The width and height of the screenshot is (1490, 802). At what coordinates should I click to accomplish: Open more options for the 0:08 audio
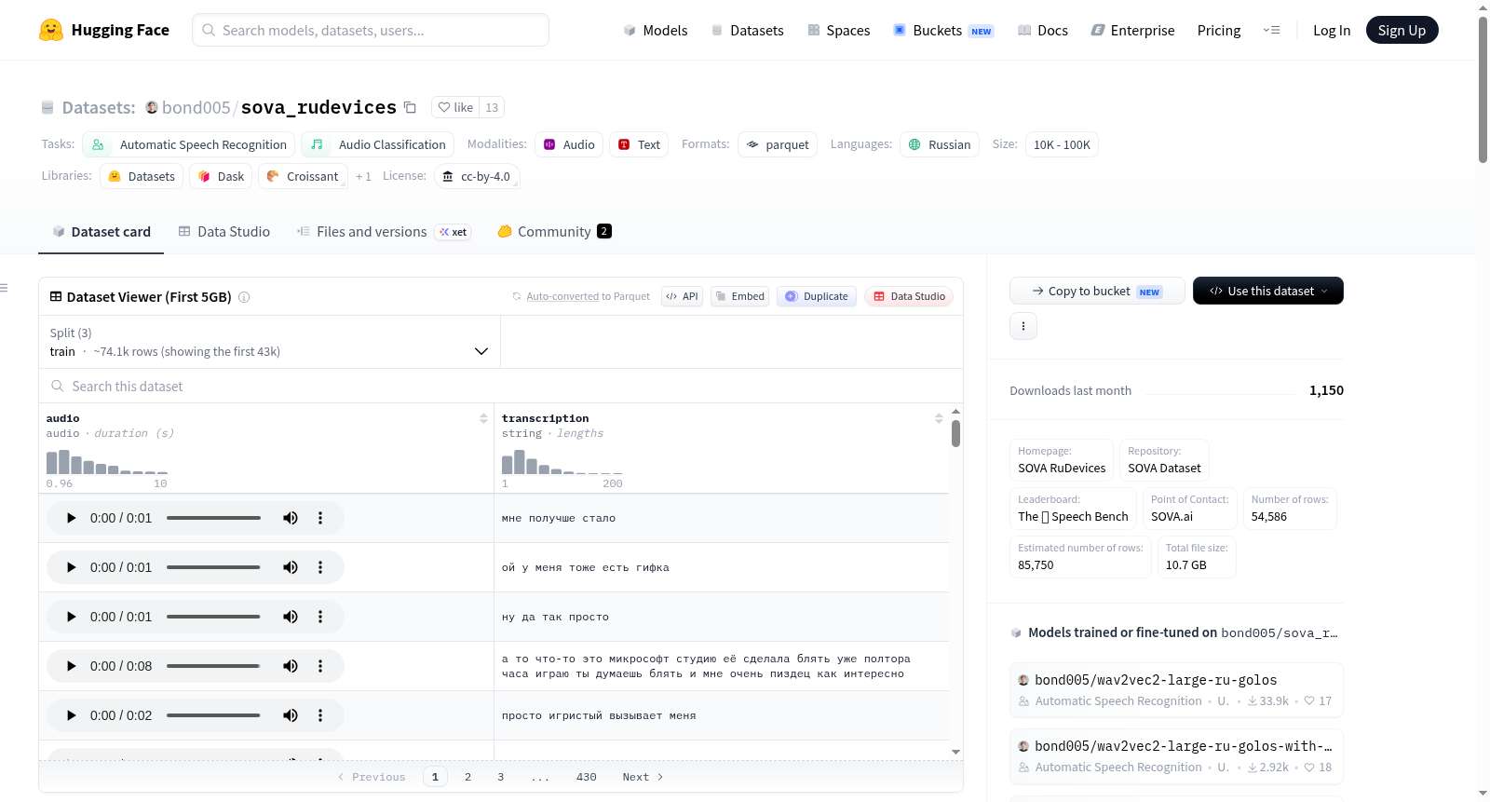tap(320, 666)
